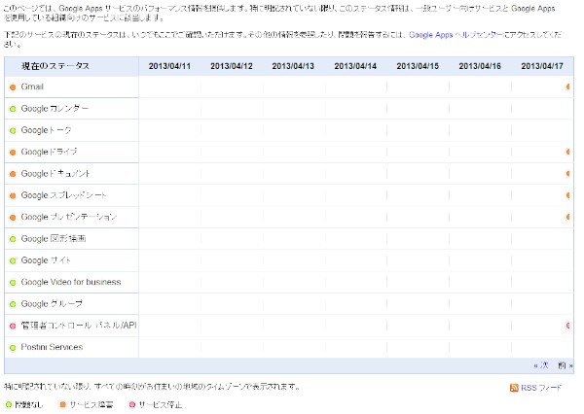Click the pink サービス停止 legend icon

click(x=131, y=404)
